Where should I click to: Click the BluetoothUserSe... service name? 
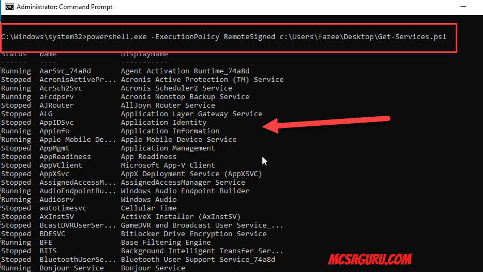click(x=78, y=260)
